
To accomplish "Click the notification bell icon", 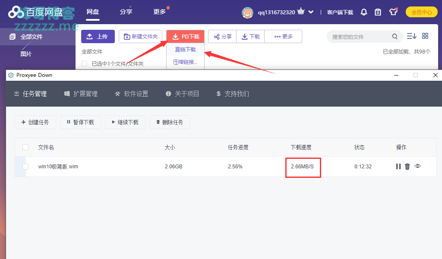I will (x=364, y=12).
